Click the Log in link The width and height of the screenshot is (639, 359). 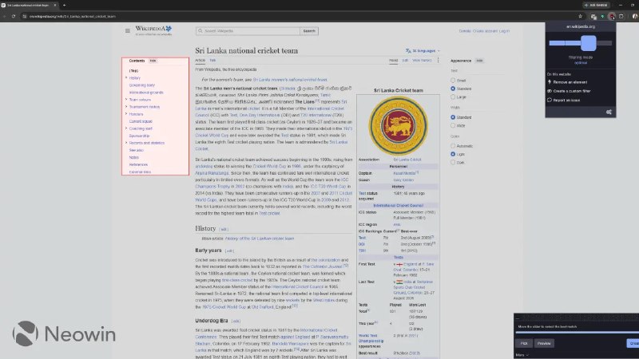pos(504,31)
